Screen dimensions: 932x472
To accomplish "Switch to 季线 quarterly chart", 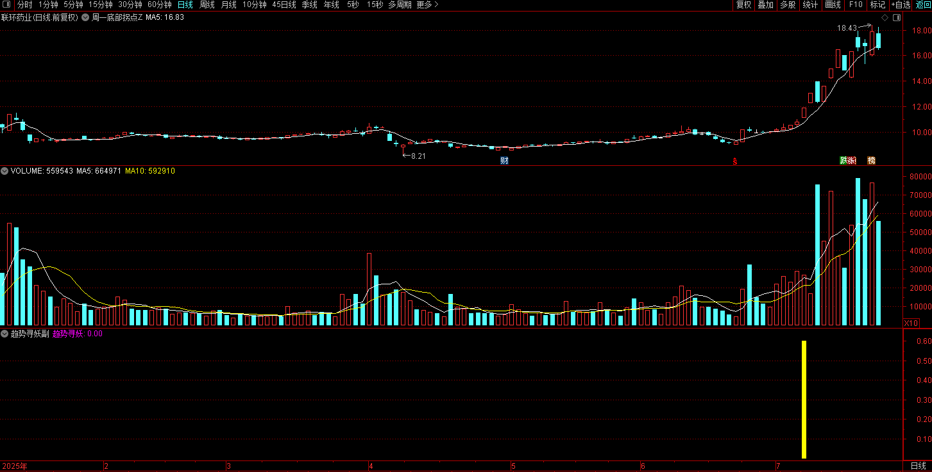I will [309, 4].
